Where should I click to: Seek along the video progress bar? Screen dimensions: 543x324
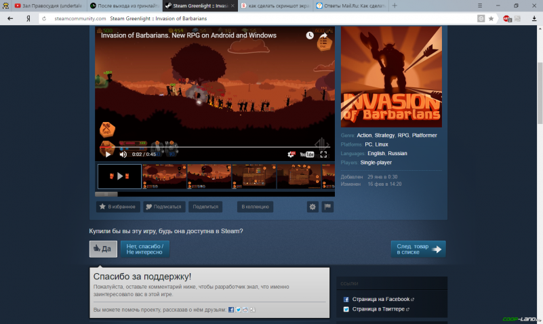pyautogui.click(x=215, y=147)
